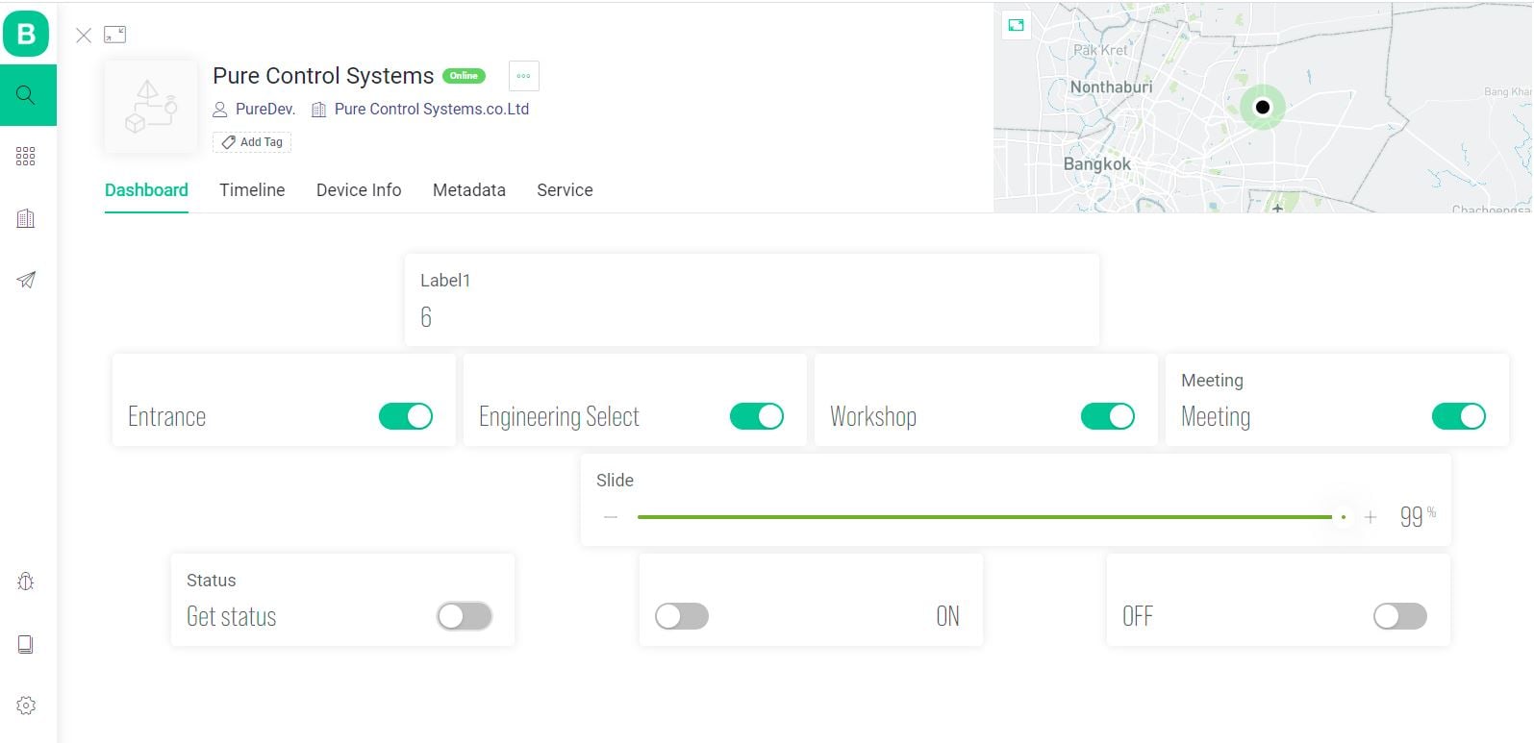Turn on the ON switch
Screen dimensions: 1534x743
point(682,616)
